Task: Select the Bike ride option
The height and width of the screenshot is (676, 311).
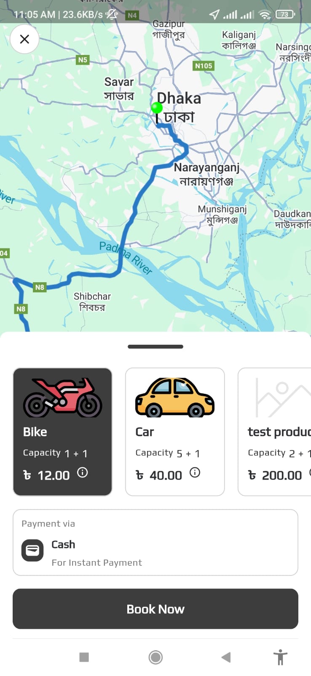Action: click(x=62, y=431)
